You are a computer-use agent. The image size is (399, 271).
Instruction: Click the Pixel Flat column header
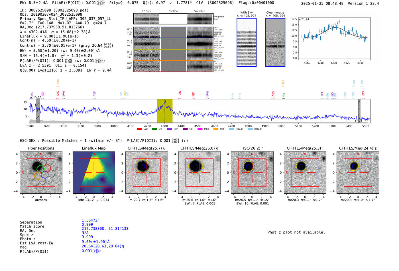click(x=173, y=11)
